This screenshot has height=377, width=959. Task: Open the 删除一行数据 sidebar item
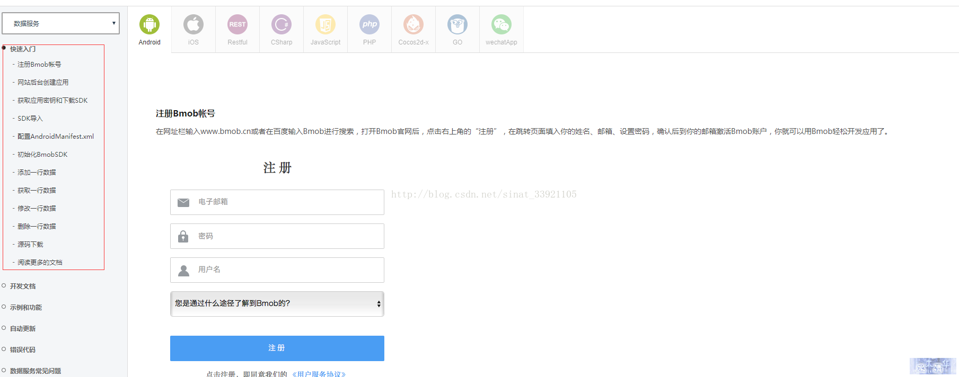click(x=37, y=227)
